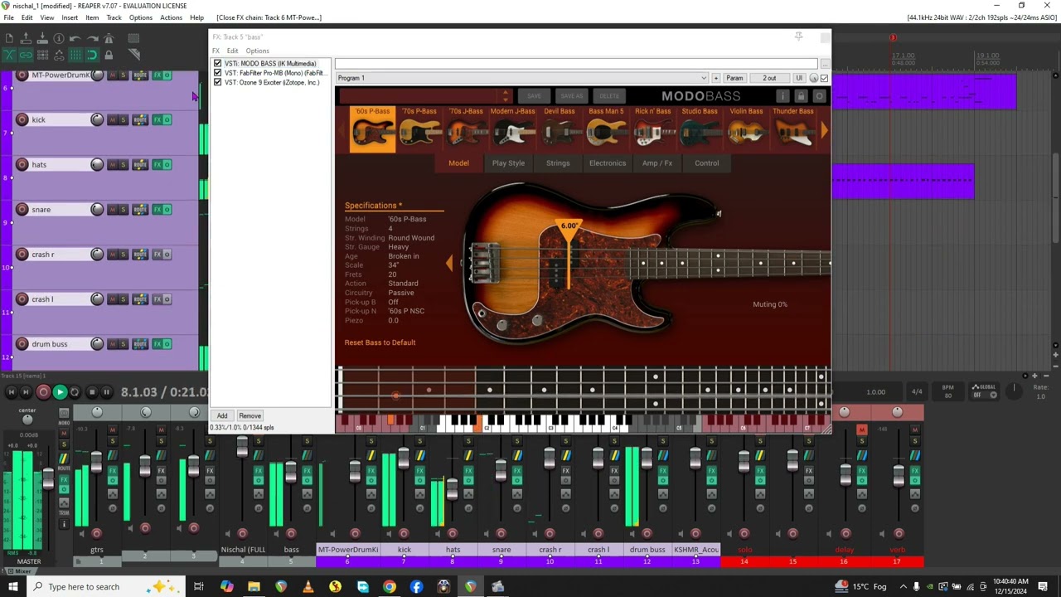
Task: Select the Thunder Bass model
Action: (x=793, y=128)
